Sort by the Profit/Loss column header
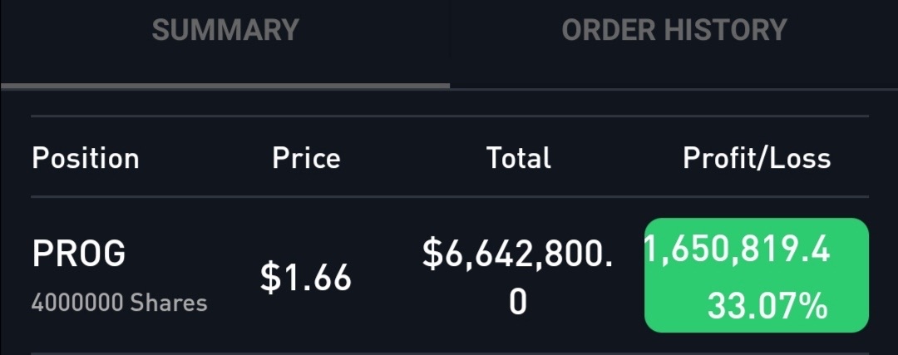The image size is (898, 355). click(757, 158)
